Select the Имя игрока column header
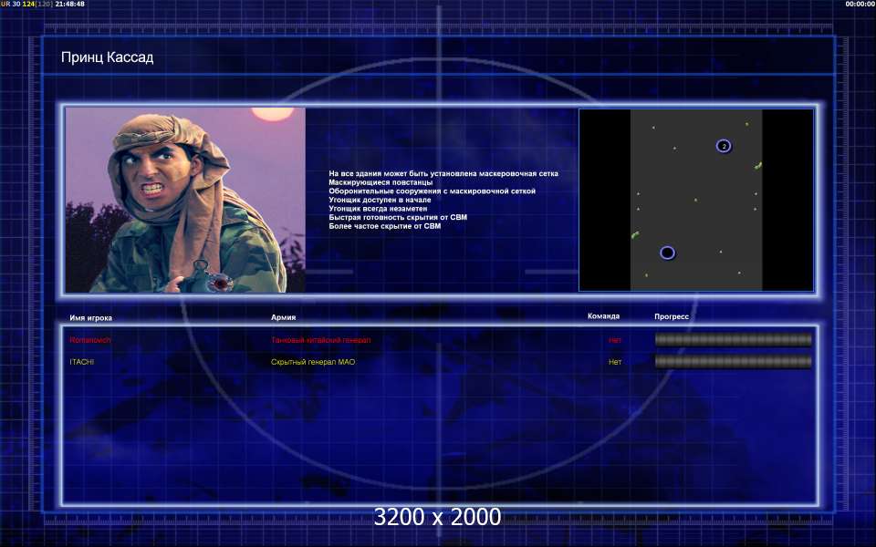 [91, 317]
